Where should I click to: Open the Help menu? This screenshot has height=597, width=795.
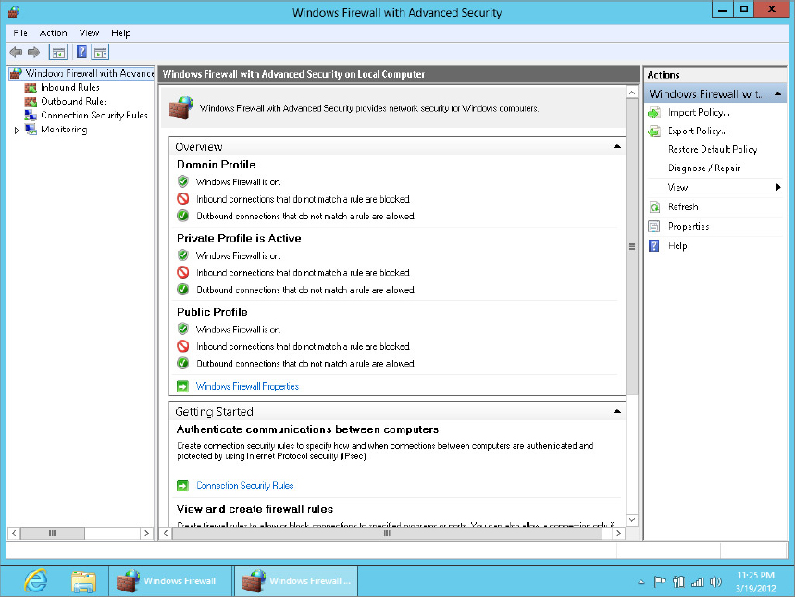[120, 32]
